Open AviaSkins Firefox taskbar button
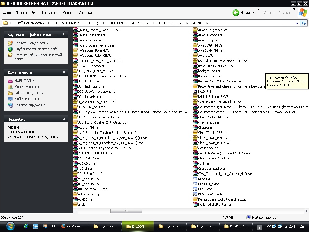The image size is (309, 232). coord(72,226)
